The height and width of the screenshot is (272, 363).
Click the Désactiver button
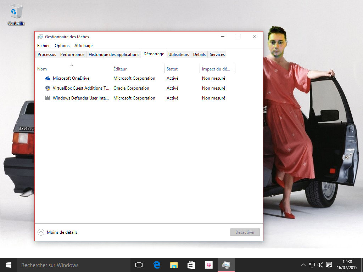click(245, 232)
